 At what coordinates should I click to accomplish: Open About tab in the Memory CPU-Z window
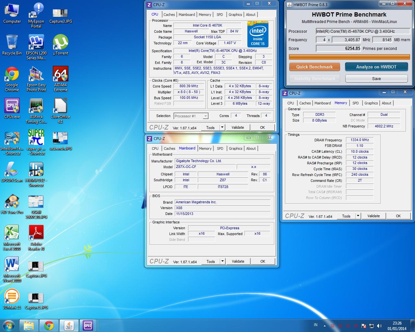[x=386, y=103]
